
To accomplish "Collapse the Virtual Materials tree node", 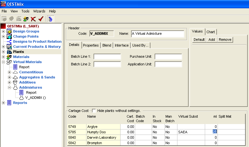I will [3, 62].
